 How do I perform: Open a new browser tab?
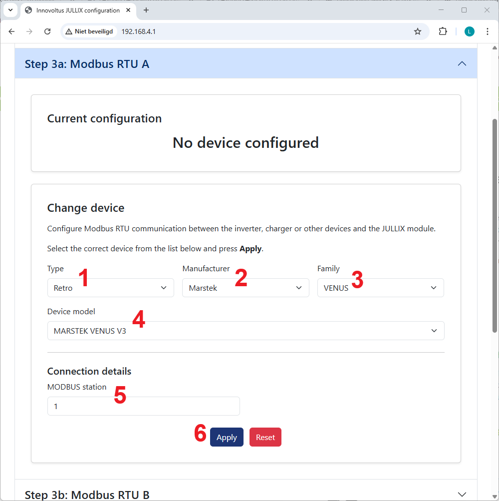pyautogui.click(x=146, y=10)
